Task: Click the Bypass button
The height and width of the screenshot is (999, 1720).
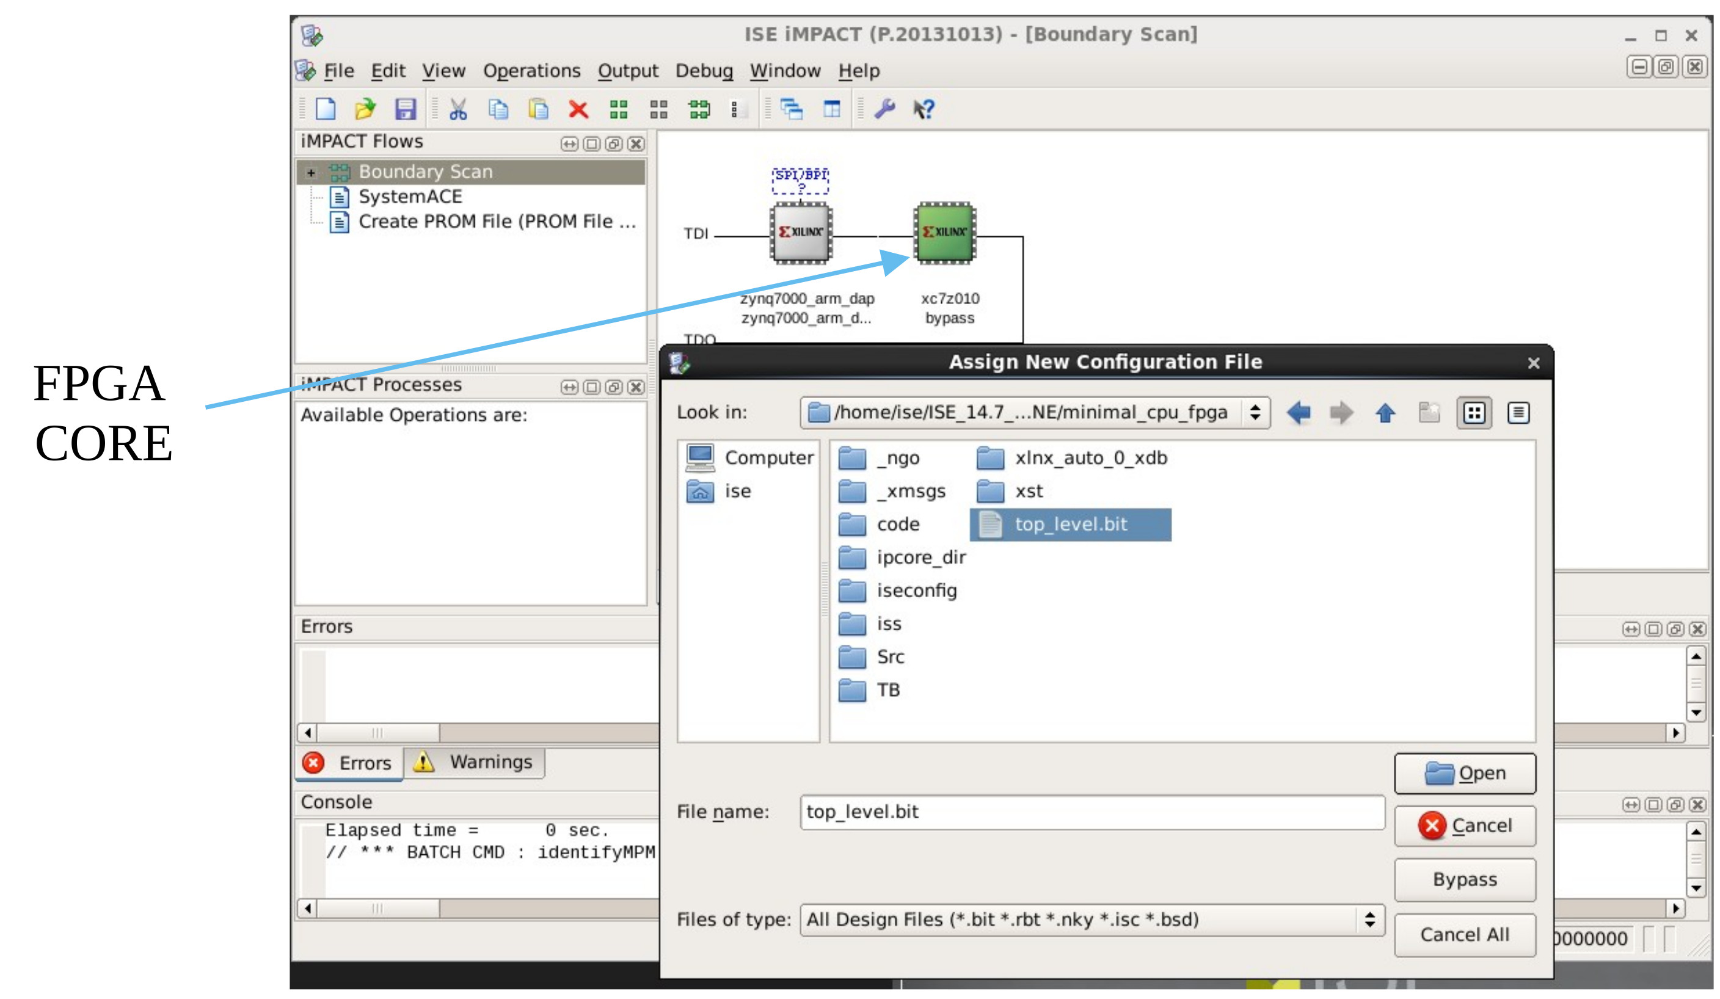Action: tap(1465, 881)
